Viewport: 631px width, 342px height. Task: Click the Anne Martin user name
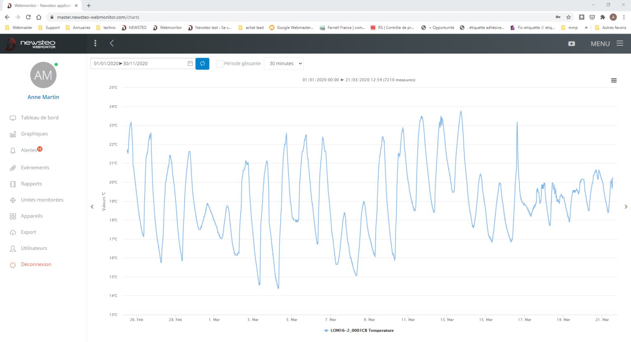tap(43, 97)
